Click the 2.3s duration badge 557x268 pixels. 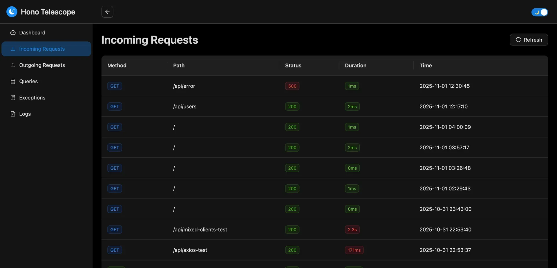click(x=352, y=230)
